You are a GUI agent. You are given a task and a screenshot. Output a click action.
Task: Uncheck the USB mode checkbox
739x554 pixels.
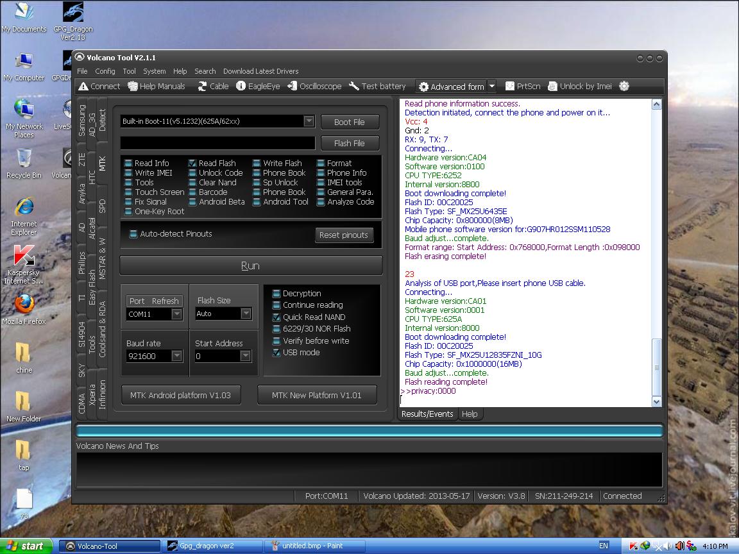point(276,353)
